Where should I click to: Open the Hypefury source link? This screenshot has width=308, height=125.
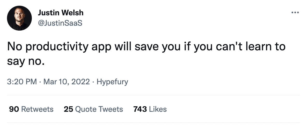[x=112, y=82]
